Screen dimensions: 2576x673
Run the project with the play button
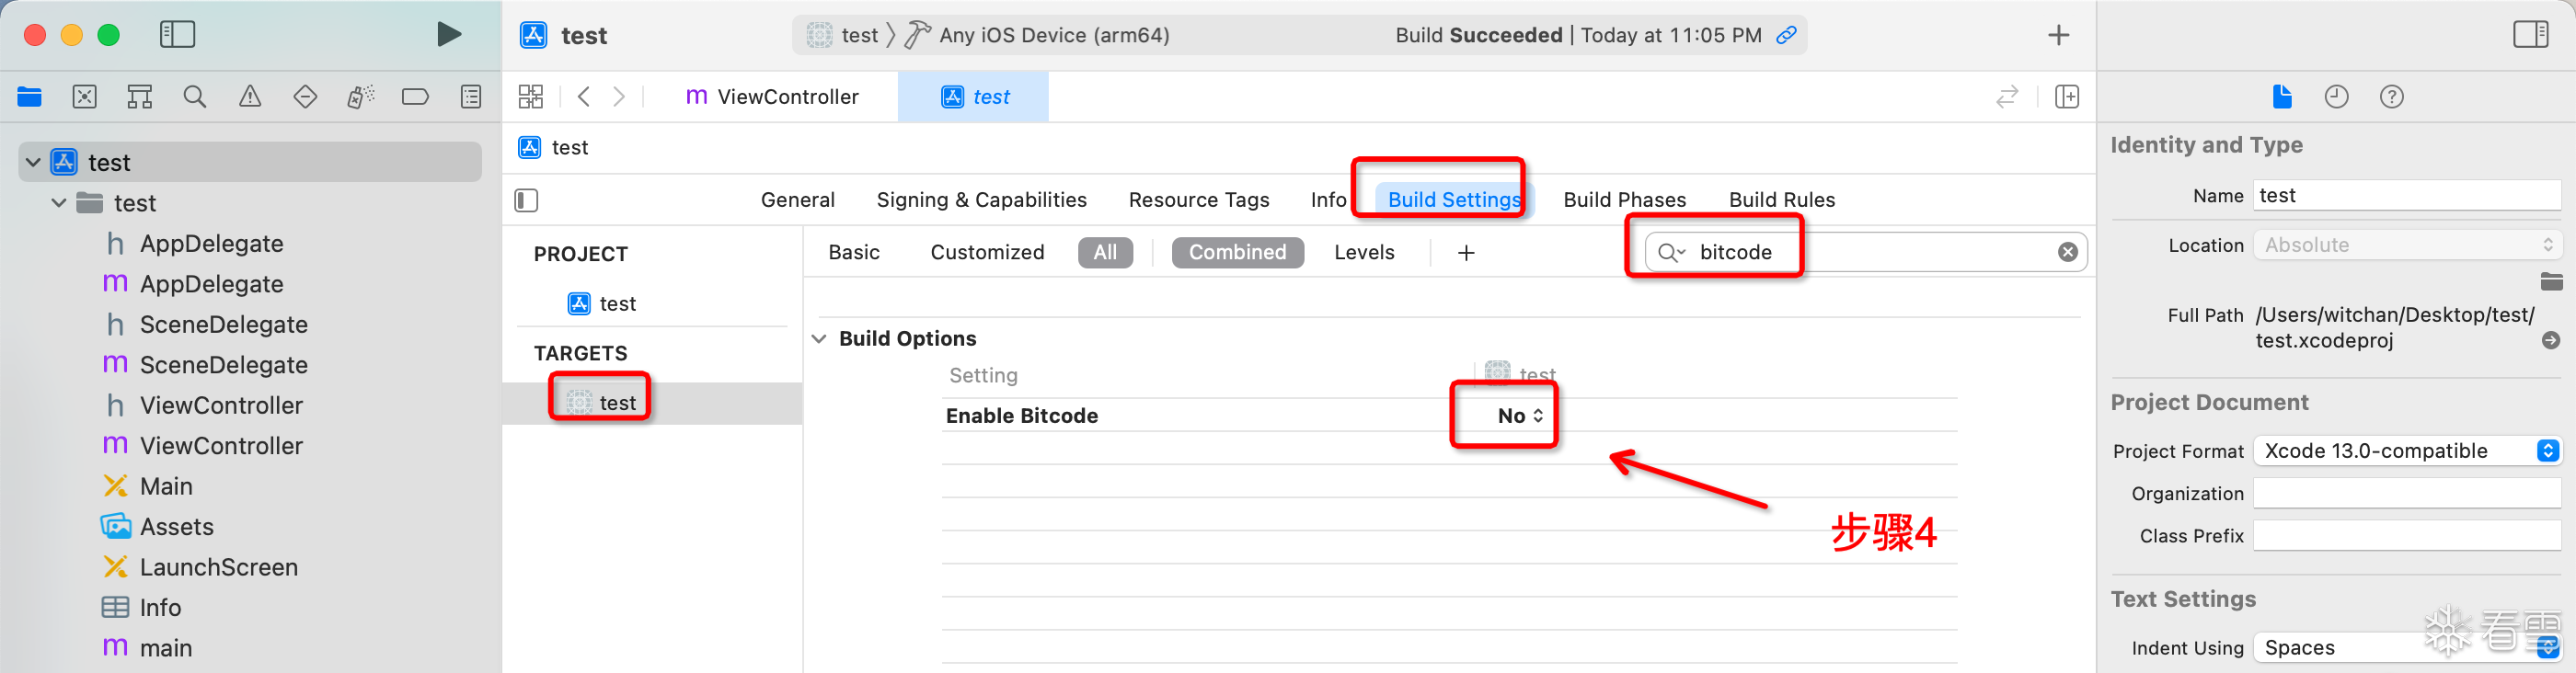click(449, 35)
